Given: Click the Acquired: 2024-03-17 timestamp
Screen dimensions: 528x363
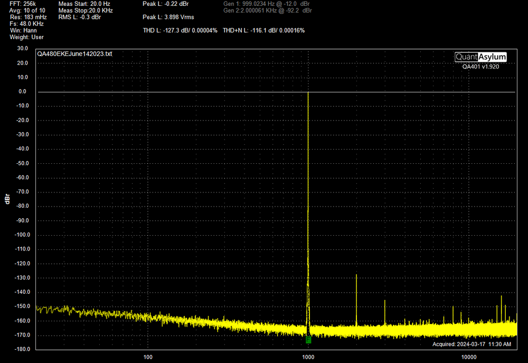Looking at the screenshot, I should (472, 344).
